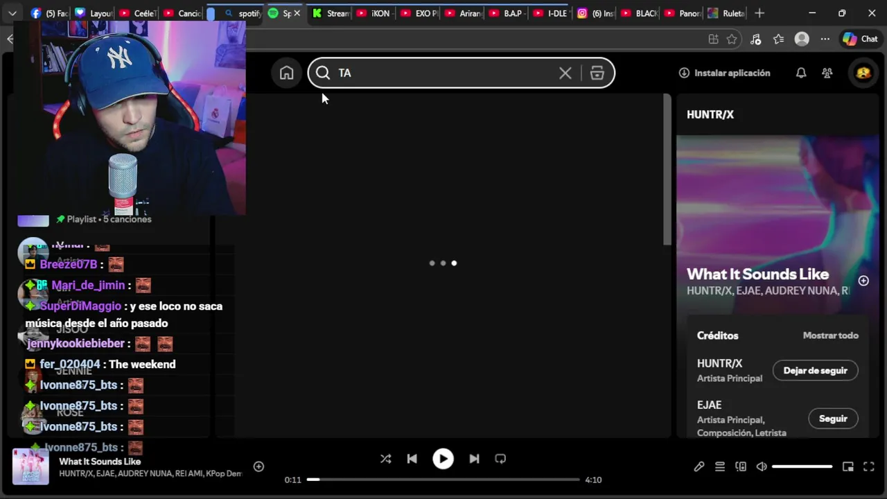Skip to next track
Viewport: 887px width, 499px height.
pyautogui.click(x=474, y=459)
